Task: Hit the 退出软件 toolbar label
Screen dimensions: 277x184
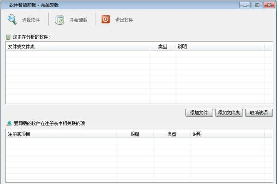Action: pyautogui.click(x=124, y=20)
